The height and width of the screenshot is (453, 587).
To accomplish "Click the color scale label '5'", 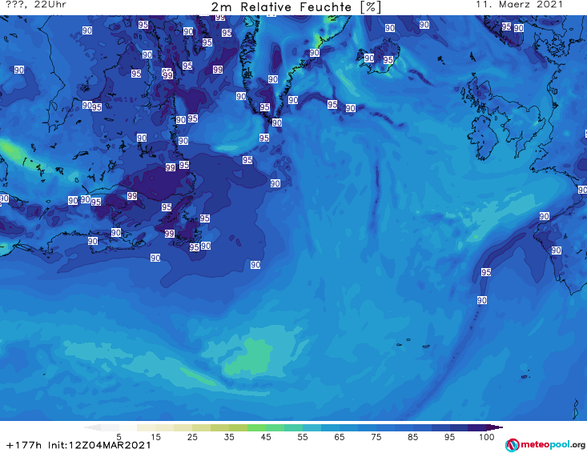I will click(119, 437).
